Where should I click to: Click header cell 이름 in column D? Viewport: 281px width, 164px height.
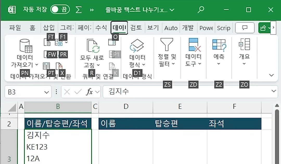click(x=126, y=124)
